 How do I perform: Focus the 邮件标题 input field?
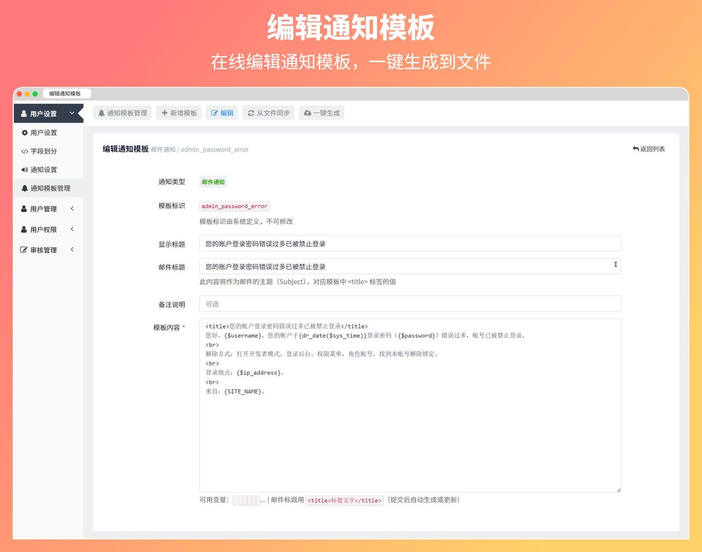click(410, 266)
